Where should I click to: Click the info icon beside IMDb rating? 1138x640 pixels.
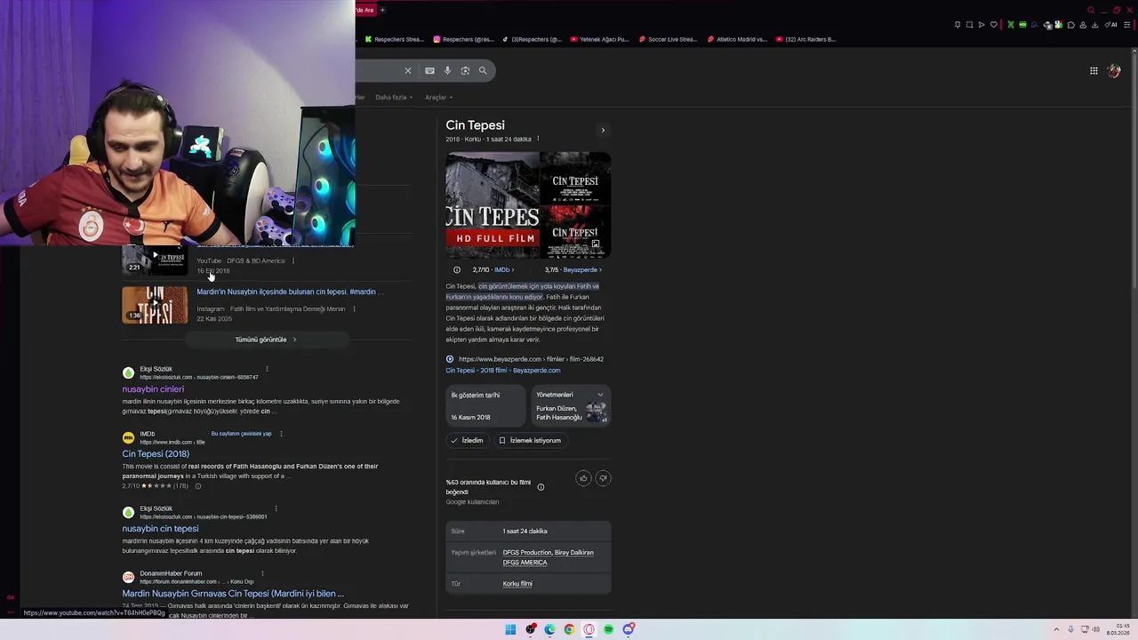(457, 269)
